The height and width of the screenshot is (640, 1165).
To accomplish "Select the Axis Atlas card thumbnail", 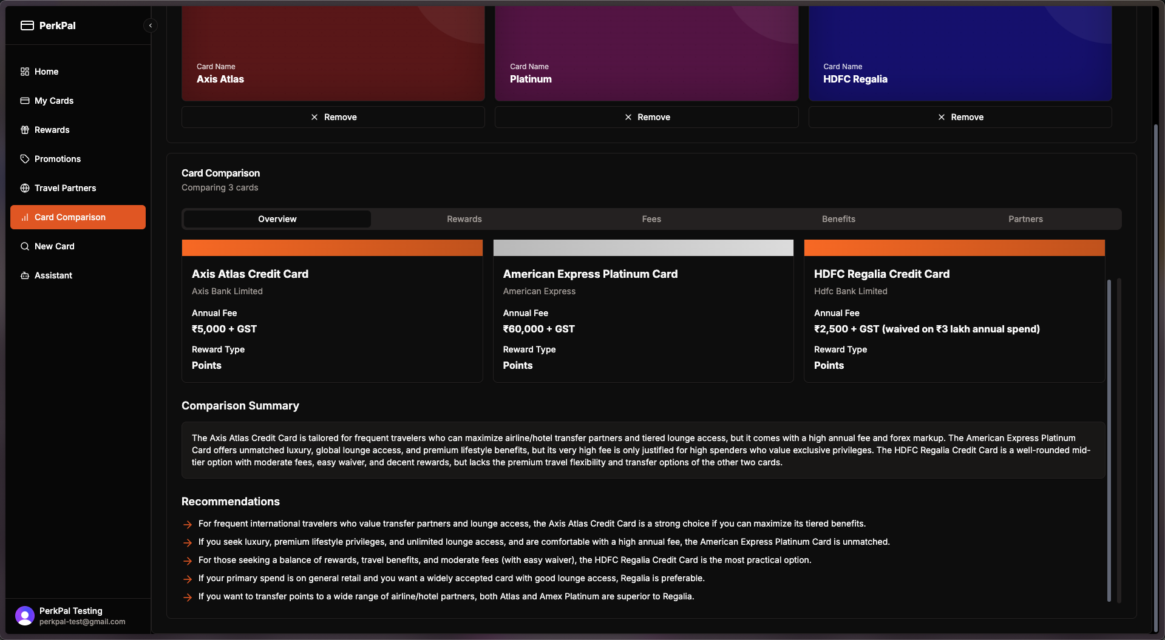I will coord(333,53).
